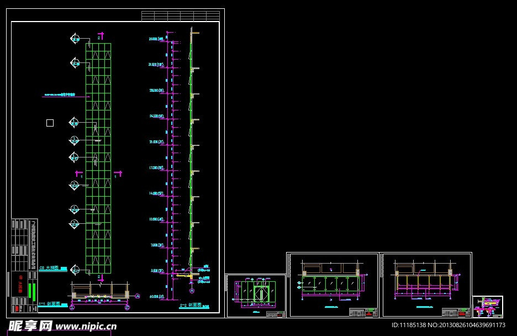Viewport: 517px width, 336px height.
Task: Pick the 7.000 (3F) elevation label
Action: 157,245
